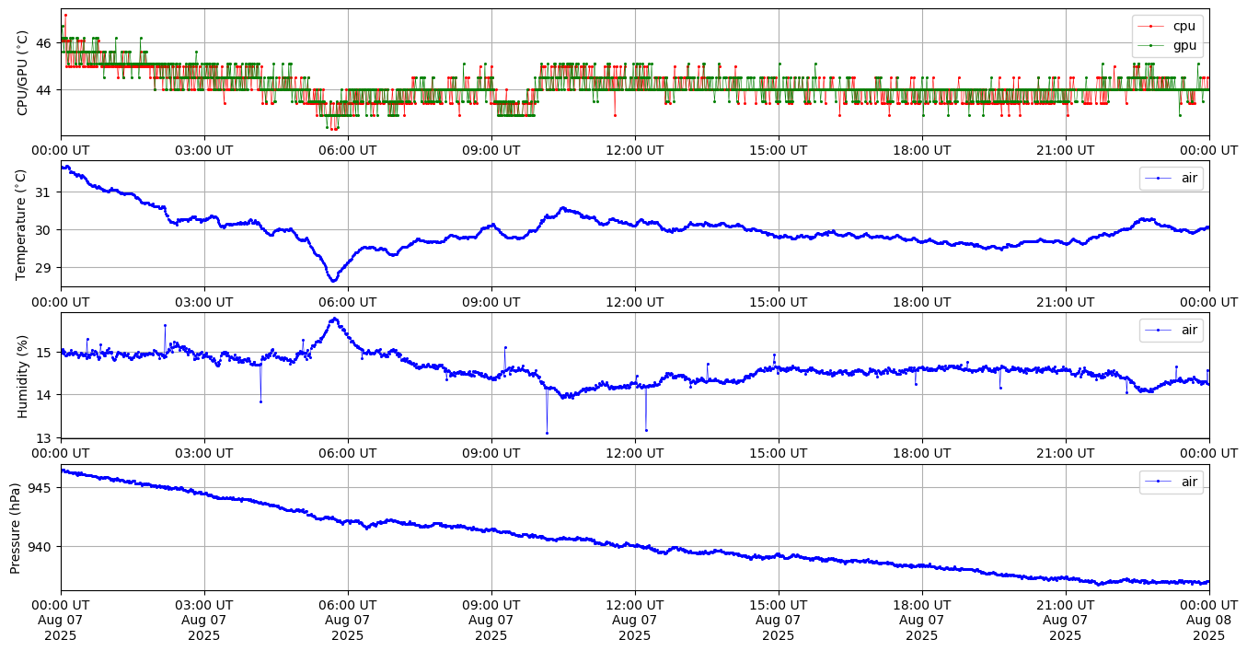This screenshot has height=651, width=1247.
Task: Click the "Humidity (%)" y-axis label
Action: click(x=23, y=376)
